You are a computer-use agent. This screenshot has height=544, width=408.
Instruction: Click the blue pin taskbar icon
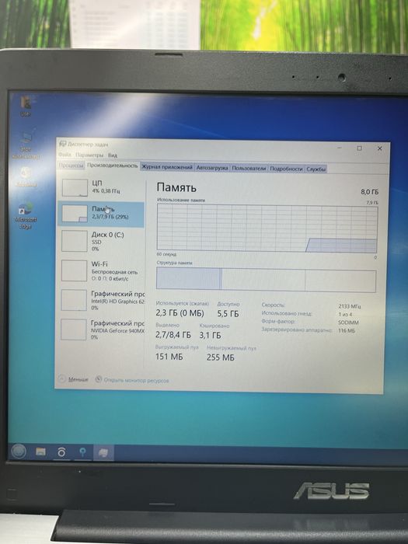pyautogui.click(x=82, y=452)
